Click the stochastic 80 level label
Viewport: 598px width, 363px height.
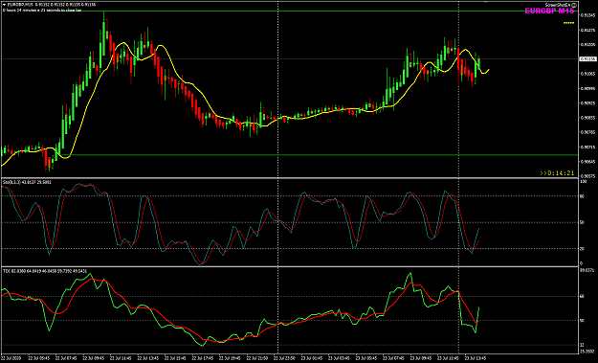583,196
